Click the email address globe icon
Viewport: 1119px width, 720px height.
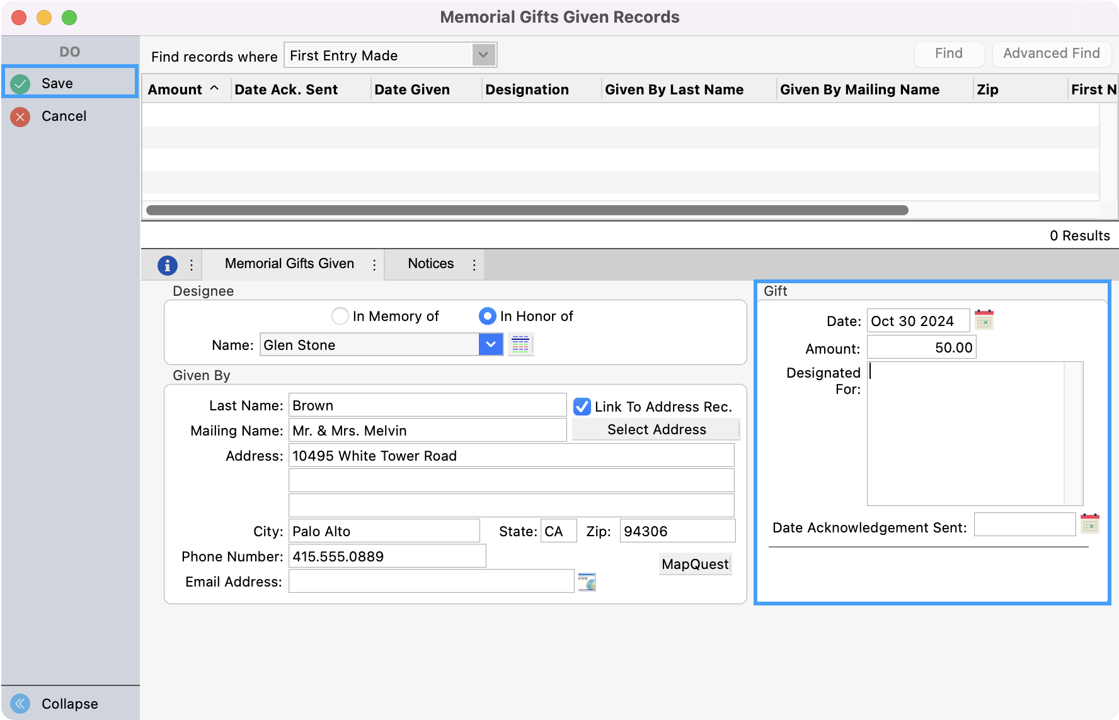click(x=587, y=582)
